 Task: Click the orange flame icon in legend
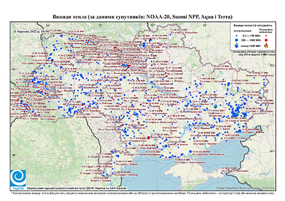(266, 45)
